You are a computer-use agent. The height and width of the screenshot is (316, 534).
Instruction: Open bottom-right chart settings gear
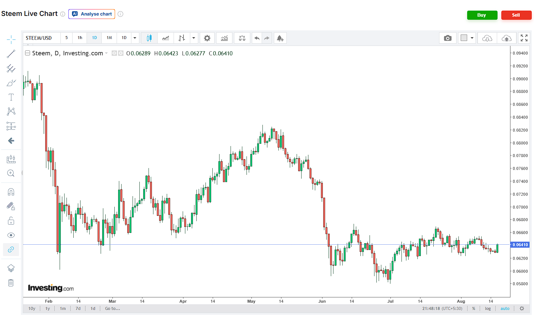522,308
